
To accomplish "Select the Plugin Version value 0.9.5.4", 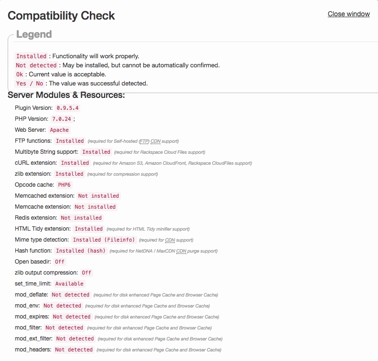I will point(67,108).
